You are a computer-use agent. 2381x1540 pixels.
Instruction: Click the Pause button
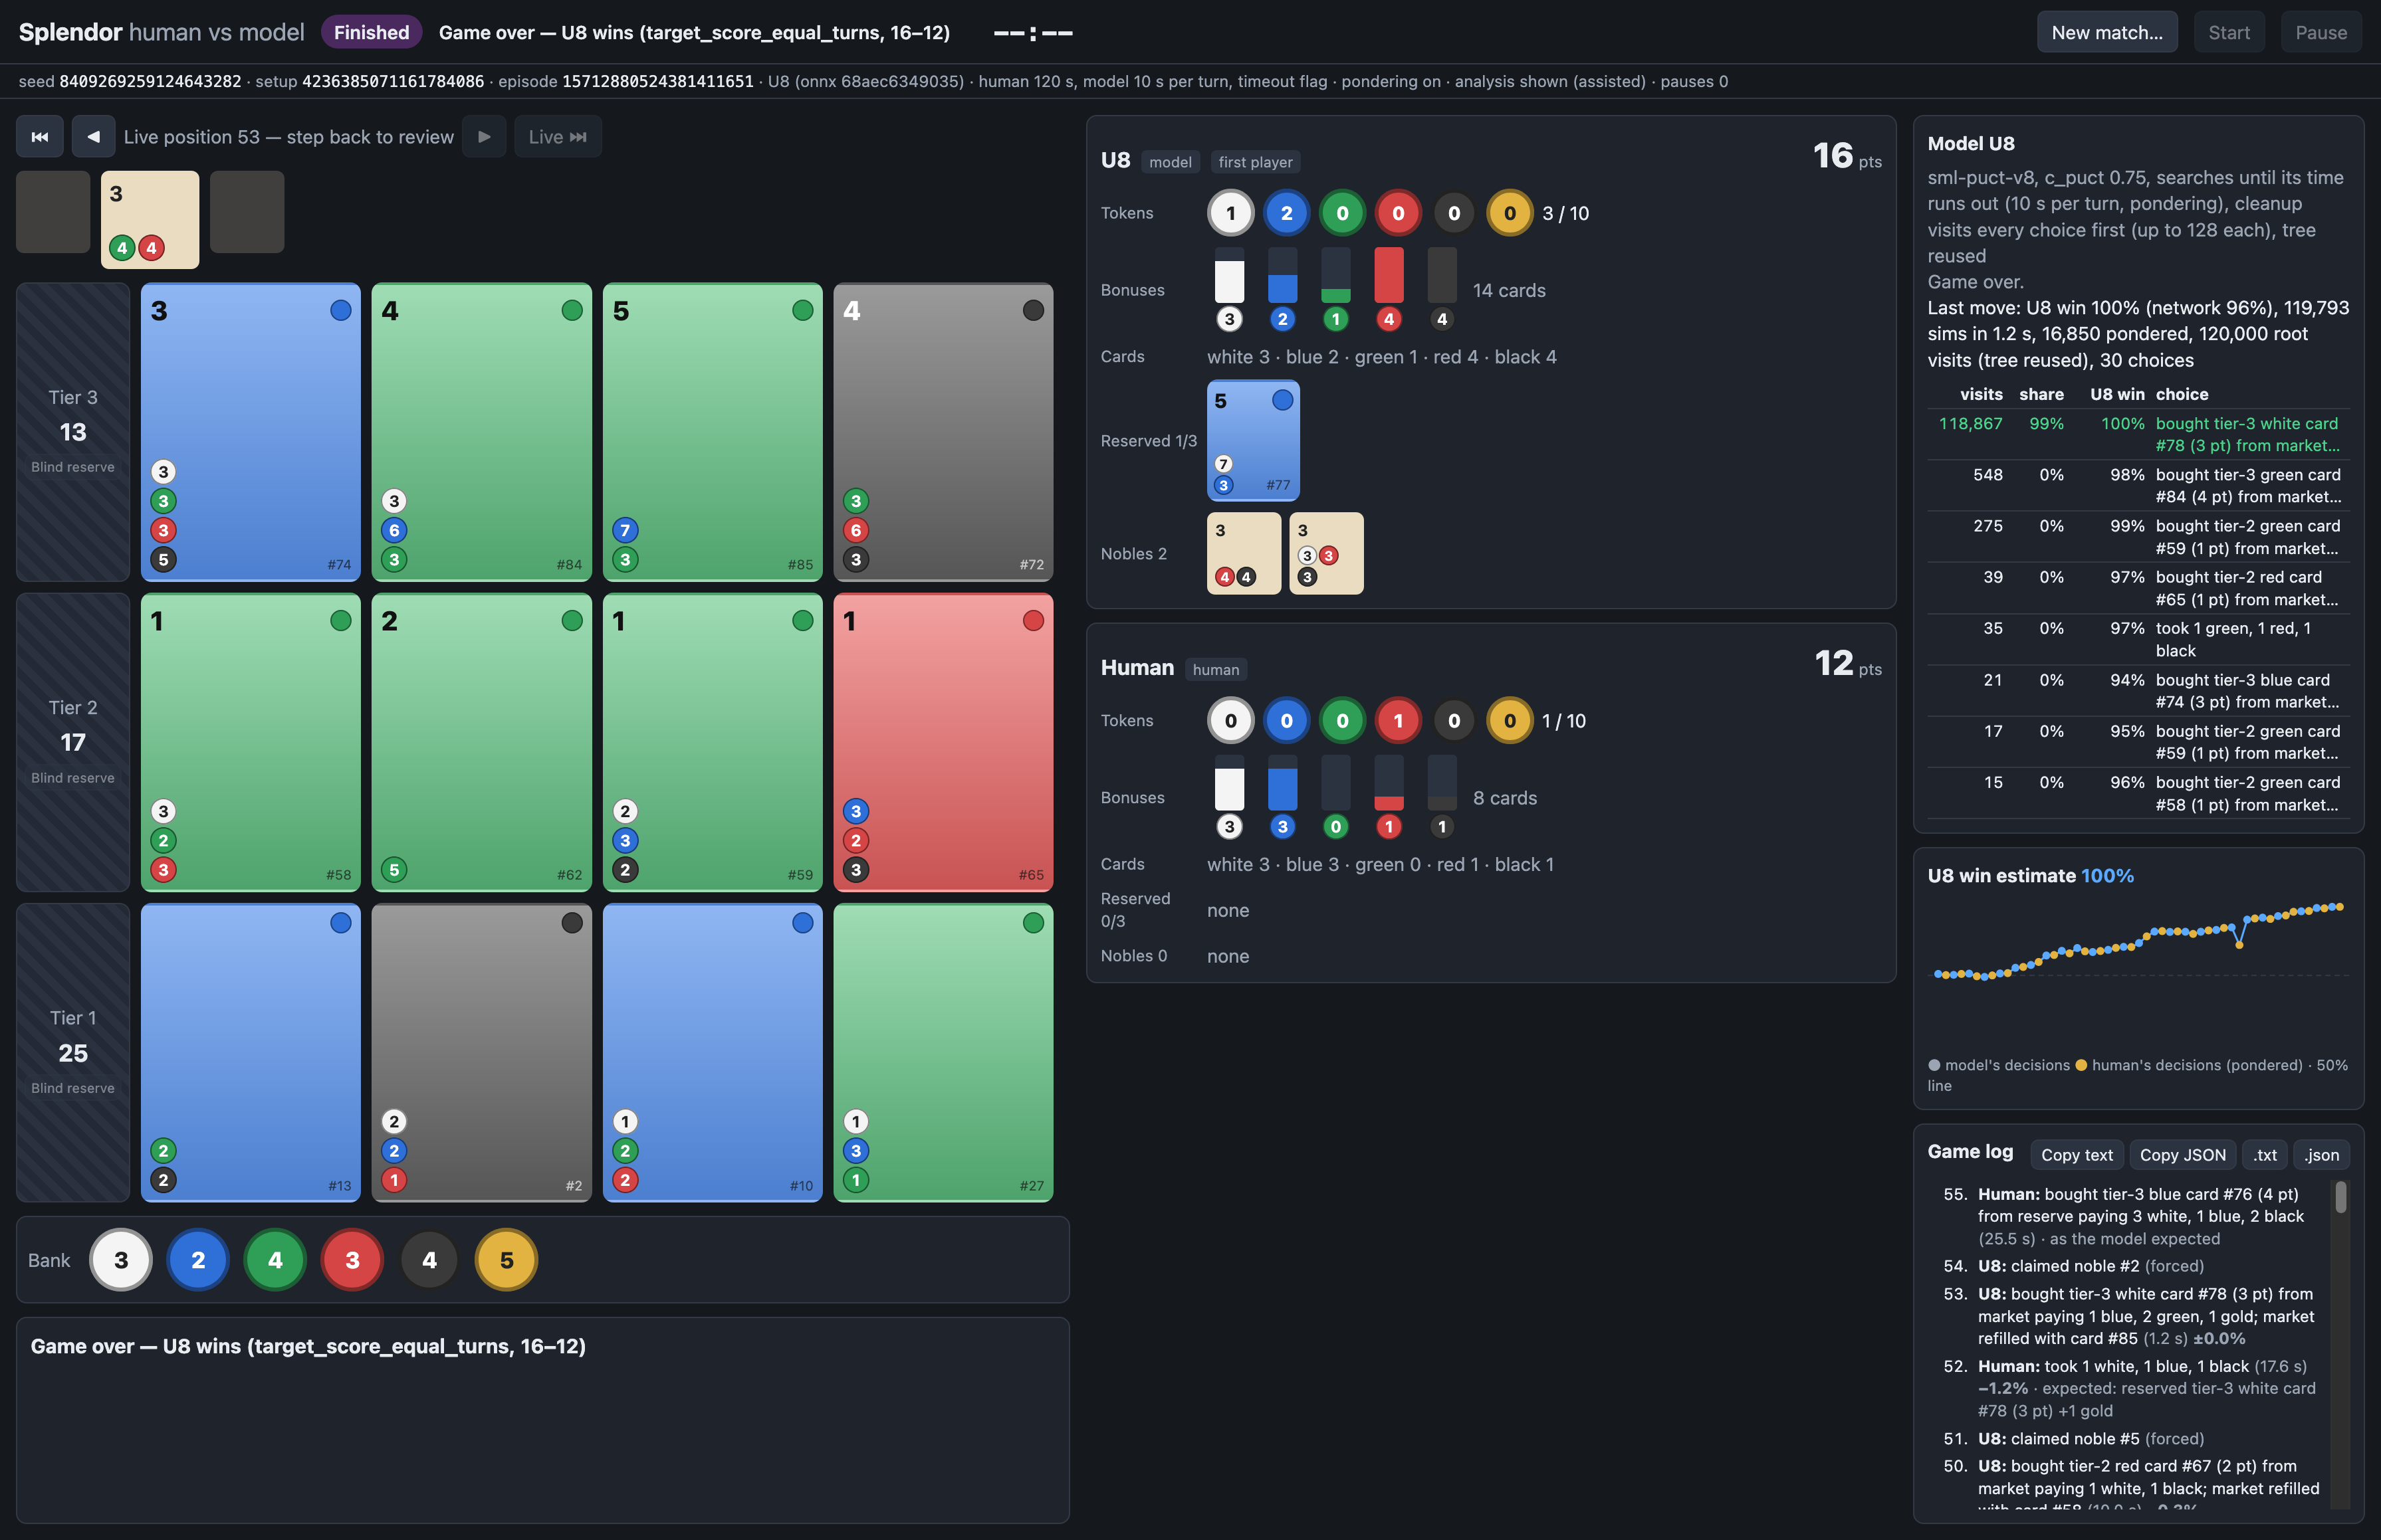click(2321, 33)
